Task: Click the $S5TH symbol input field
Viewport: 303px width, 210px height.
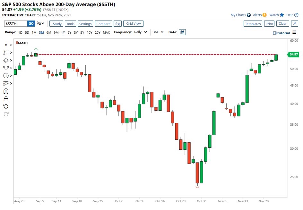Action: [15, 23]
